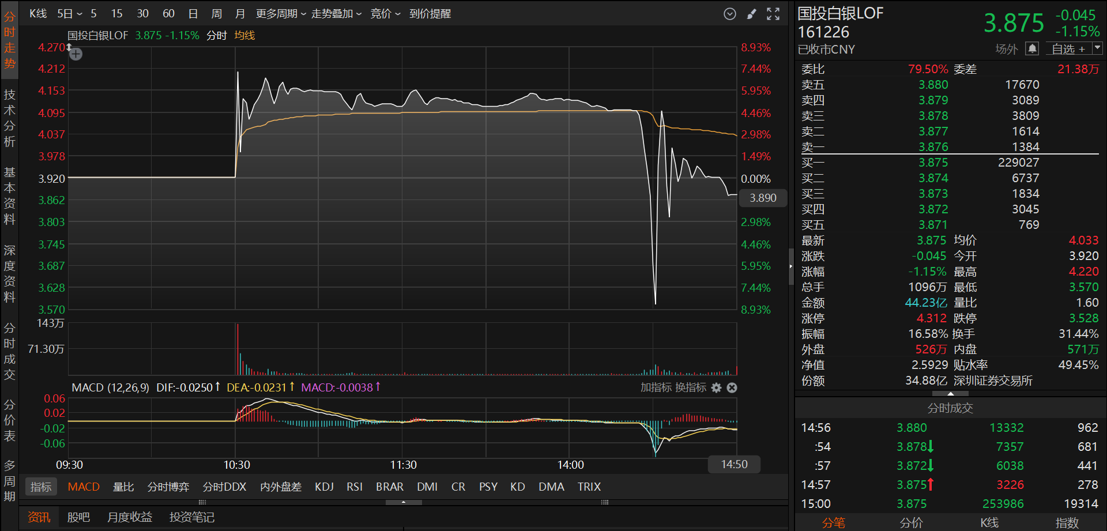
Task: Select the 60-minute period
Action: click(168, 14)
